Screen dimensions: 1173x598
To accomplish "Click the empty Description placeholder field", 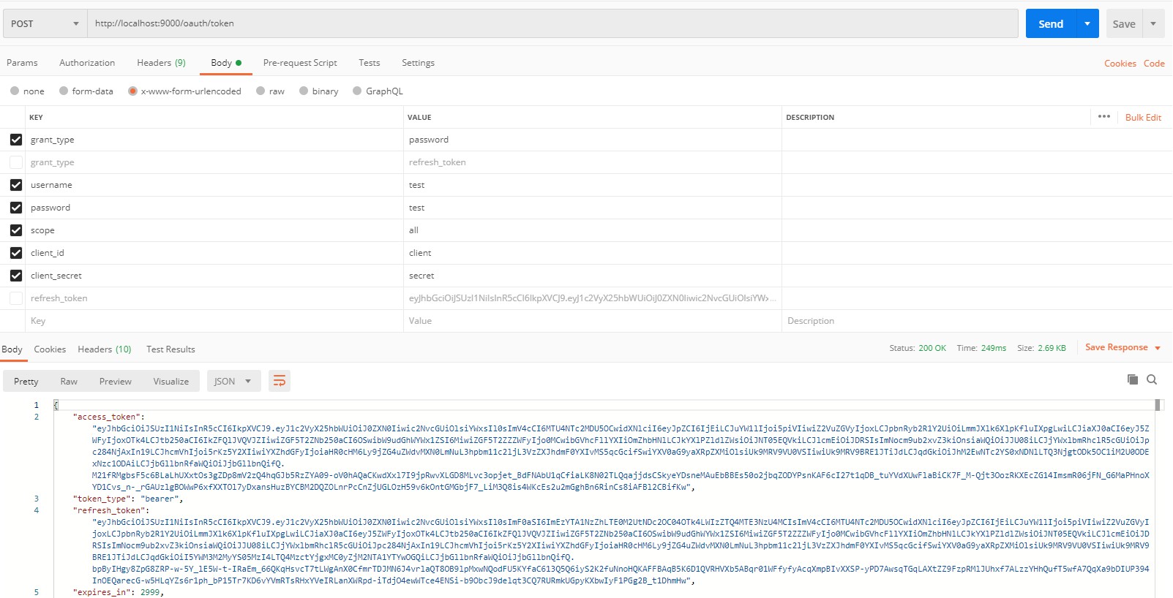I will [x=976, y=321].
